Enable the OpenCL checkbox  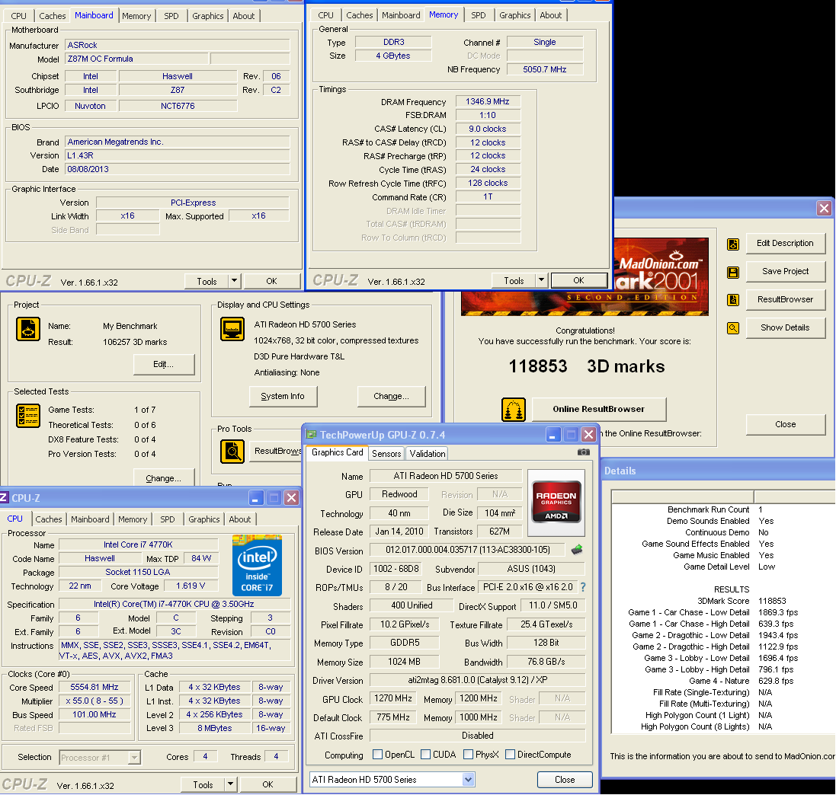[x=377, y=754]
